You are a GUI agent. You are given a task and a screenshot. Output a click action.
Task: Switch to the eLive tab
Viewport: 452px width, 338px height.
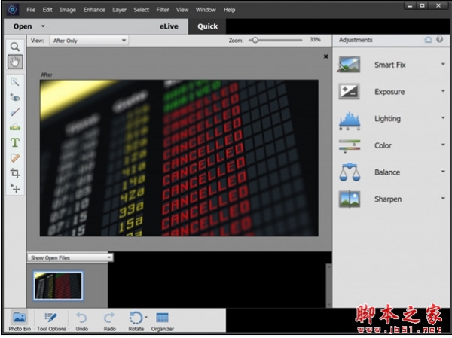coord(169,26)
